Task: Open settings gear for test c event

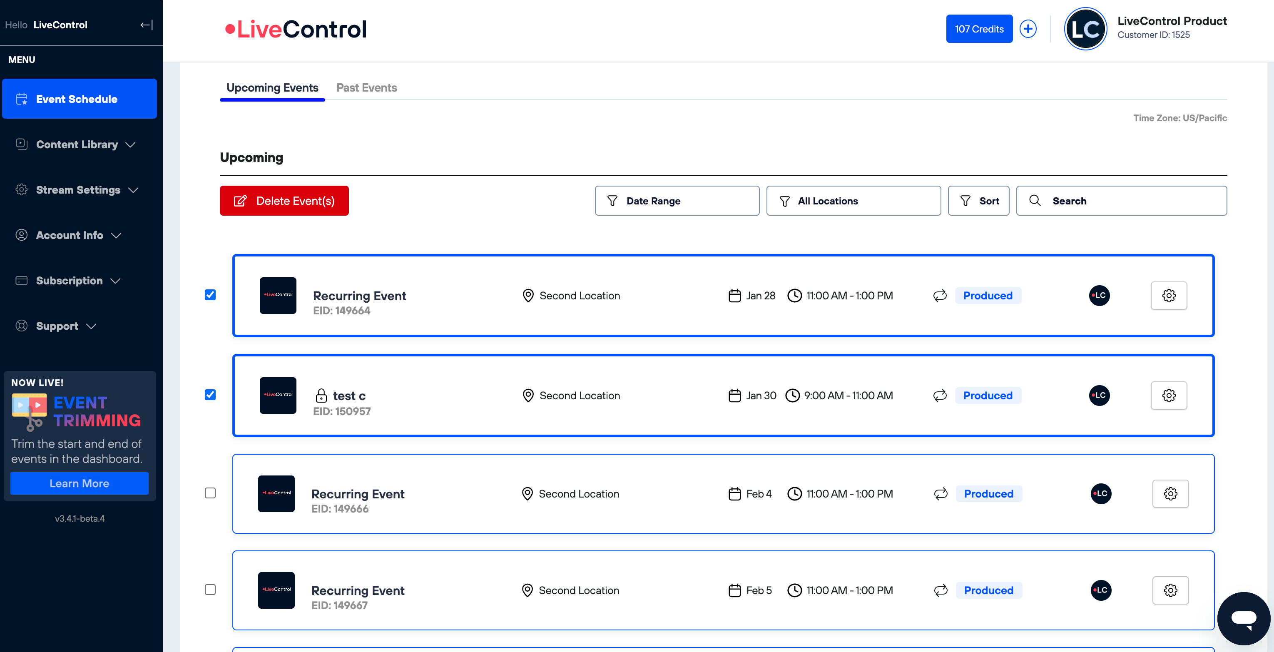Action: click(1168, 395)
